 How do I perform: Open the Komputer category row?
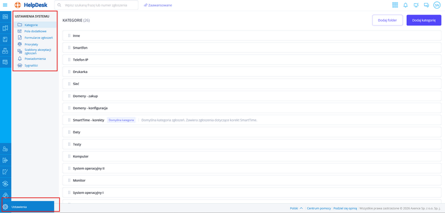click(251, 156)
